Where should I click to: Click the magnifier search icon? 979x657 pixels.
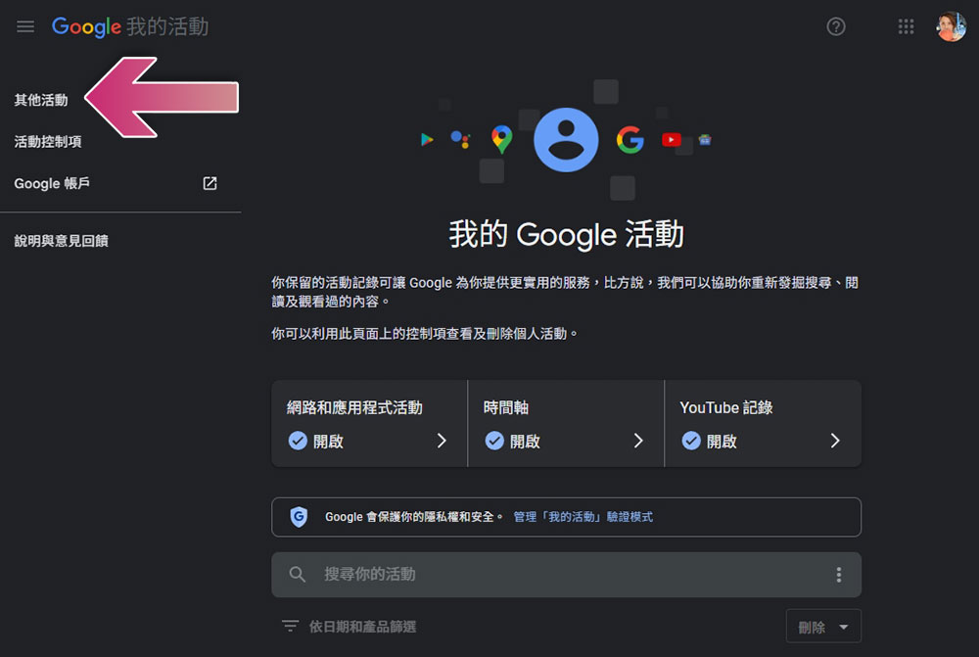click(x=298, y=575)
